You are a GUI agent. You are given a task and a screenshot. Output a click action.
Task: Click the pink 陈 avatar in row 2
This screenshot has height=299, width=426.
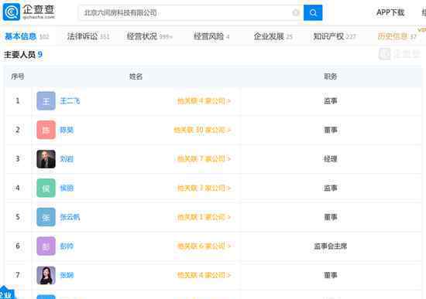click(46, 130)
